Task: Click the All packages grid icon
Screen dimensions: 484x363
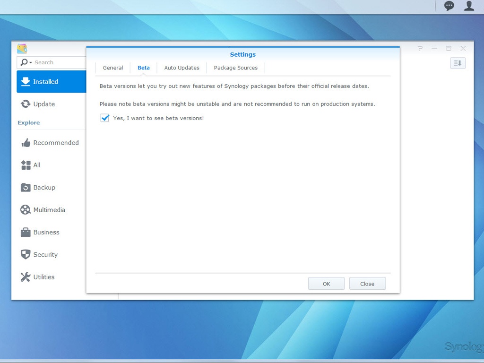Action: click(26, 165)
